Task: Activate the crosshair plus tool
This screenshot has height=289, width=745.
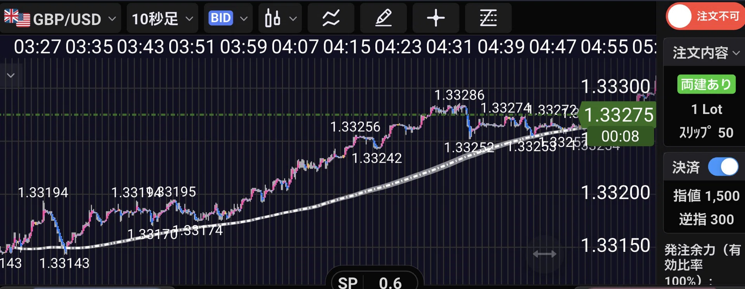Action: 436,18
